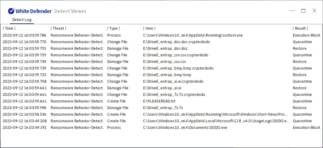The height and width of the screenshot is (148, 323).
Task: Select the Documents\DODO.exe process row
Action: [x=185, y=128]
